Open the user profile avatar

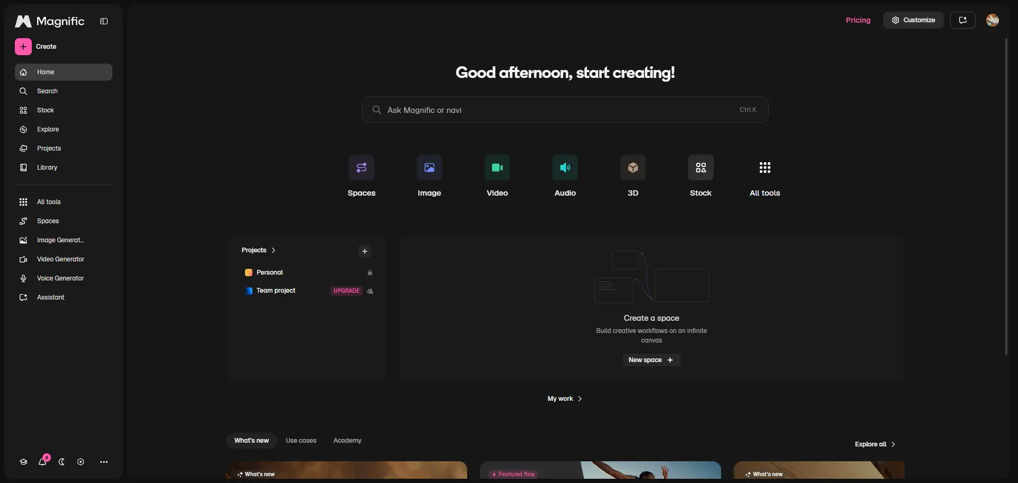[993, 20]
